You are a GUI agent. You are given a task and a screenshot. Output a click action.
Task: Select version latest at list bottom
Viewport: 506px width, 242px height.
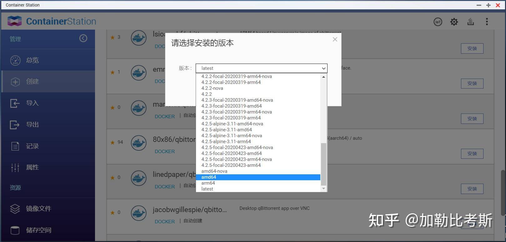pyautogui.click(x=258, y=189)
